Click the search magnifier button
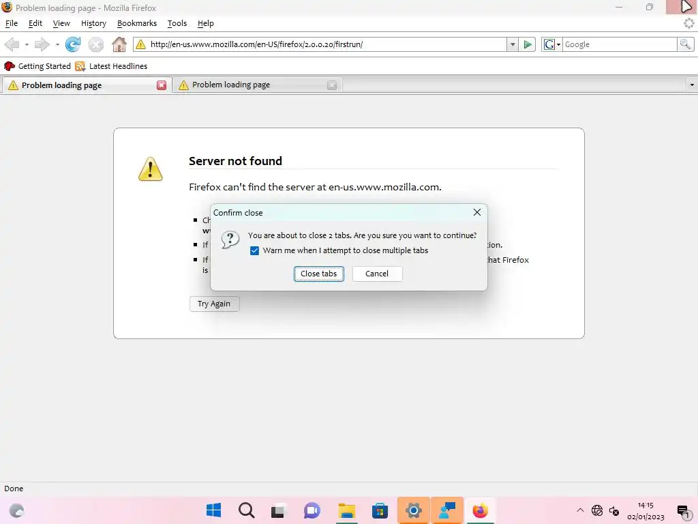The image size is (698, 524). pos(685,44)
